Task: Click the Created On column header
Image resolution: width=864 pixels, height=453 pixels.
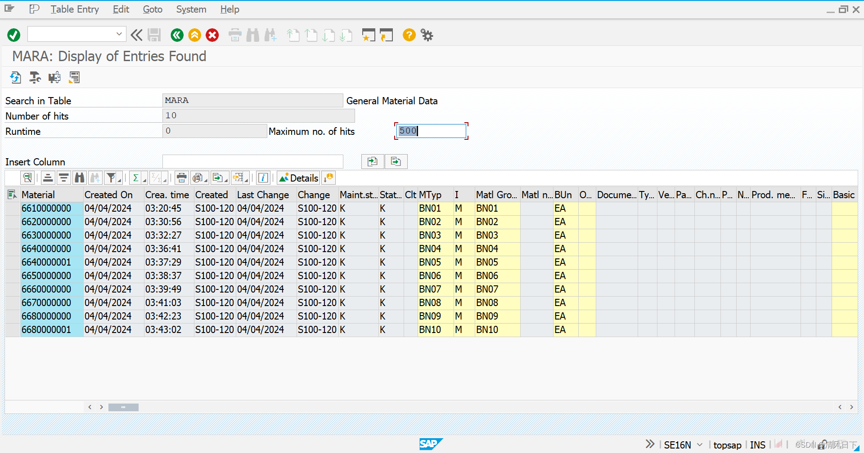Action: click(113, 195)
